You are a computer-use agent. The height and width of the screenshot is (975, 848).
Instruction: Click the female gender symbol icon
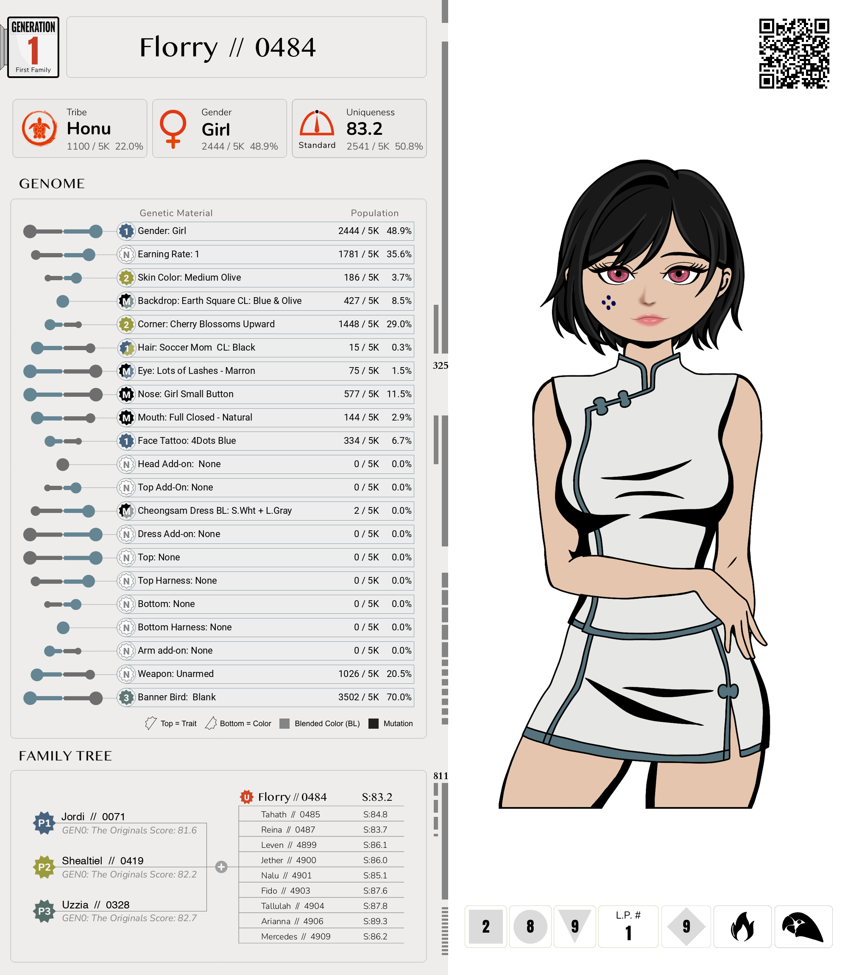173,129
